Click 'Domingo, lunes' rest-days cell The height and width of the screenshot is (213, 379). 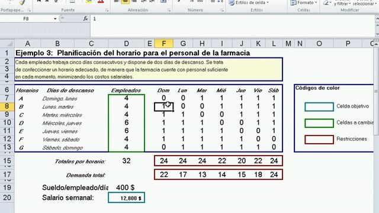click(x=59, y=99)
